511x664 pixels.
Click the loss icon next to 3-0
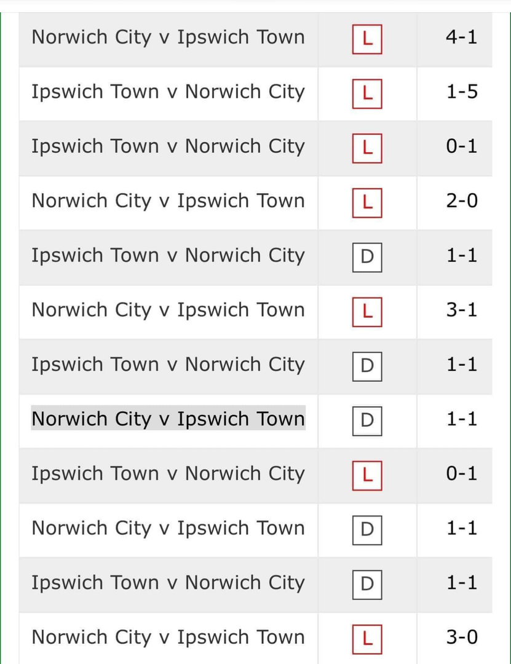367,639
